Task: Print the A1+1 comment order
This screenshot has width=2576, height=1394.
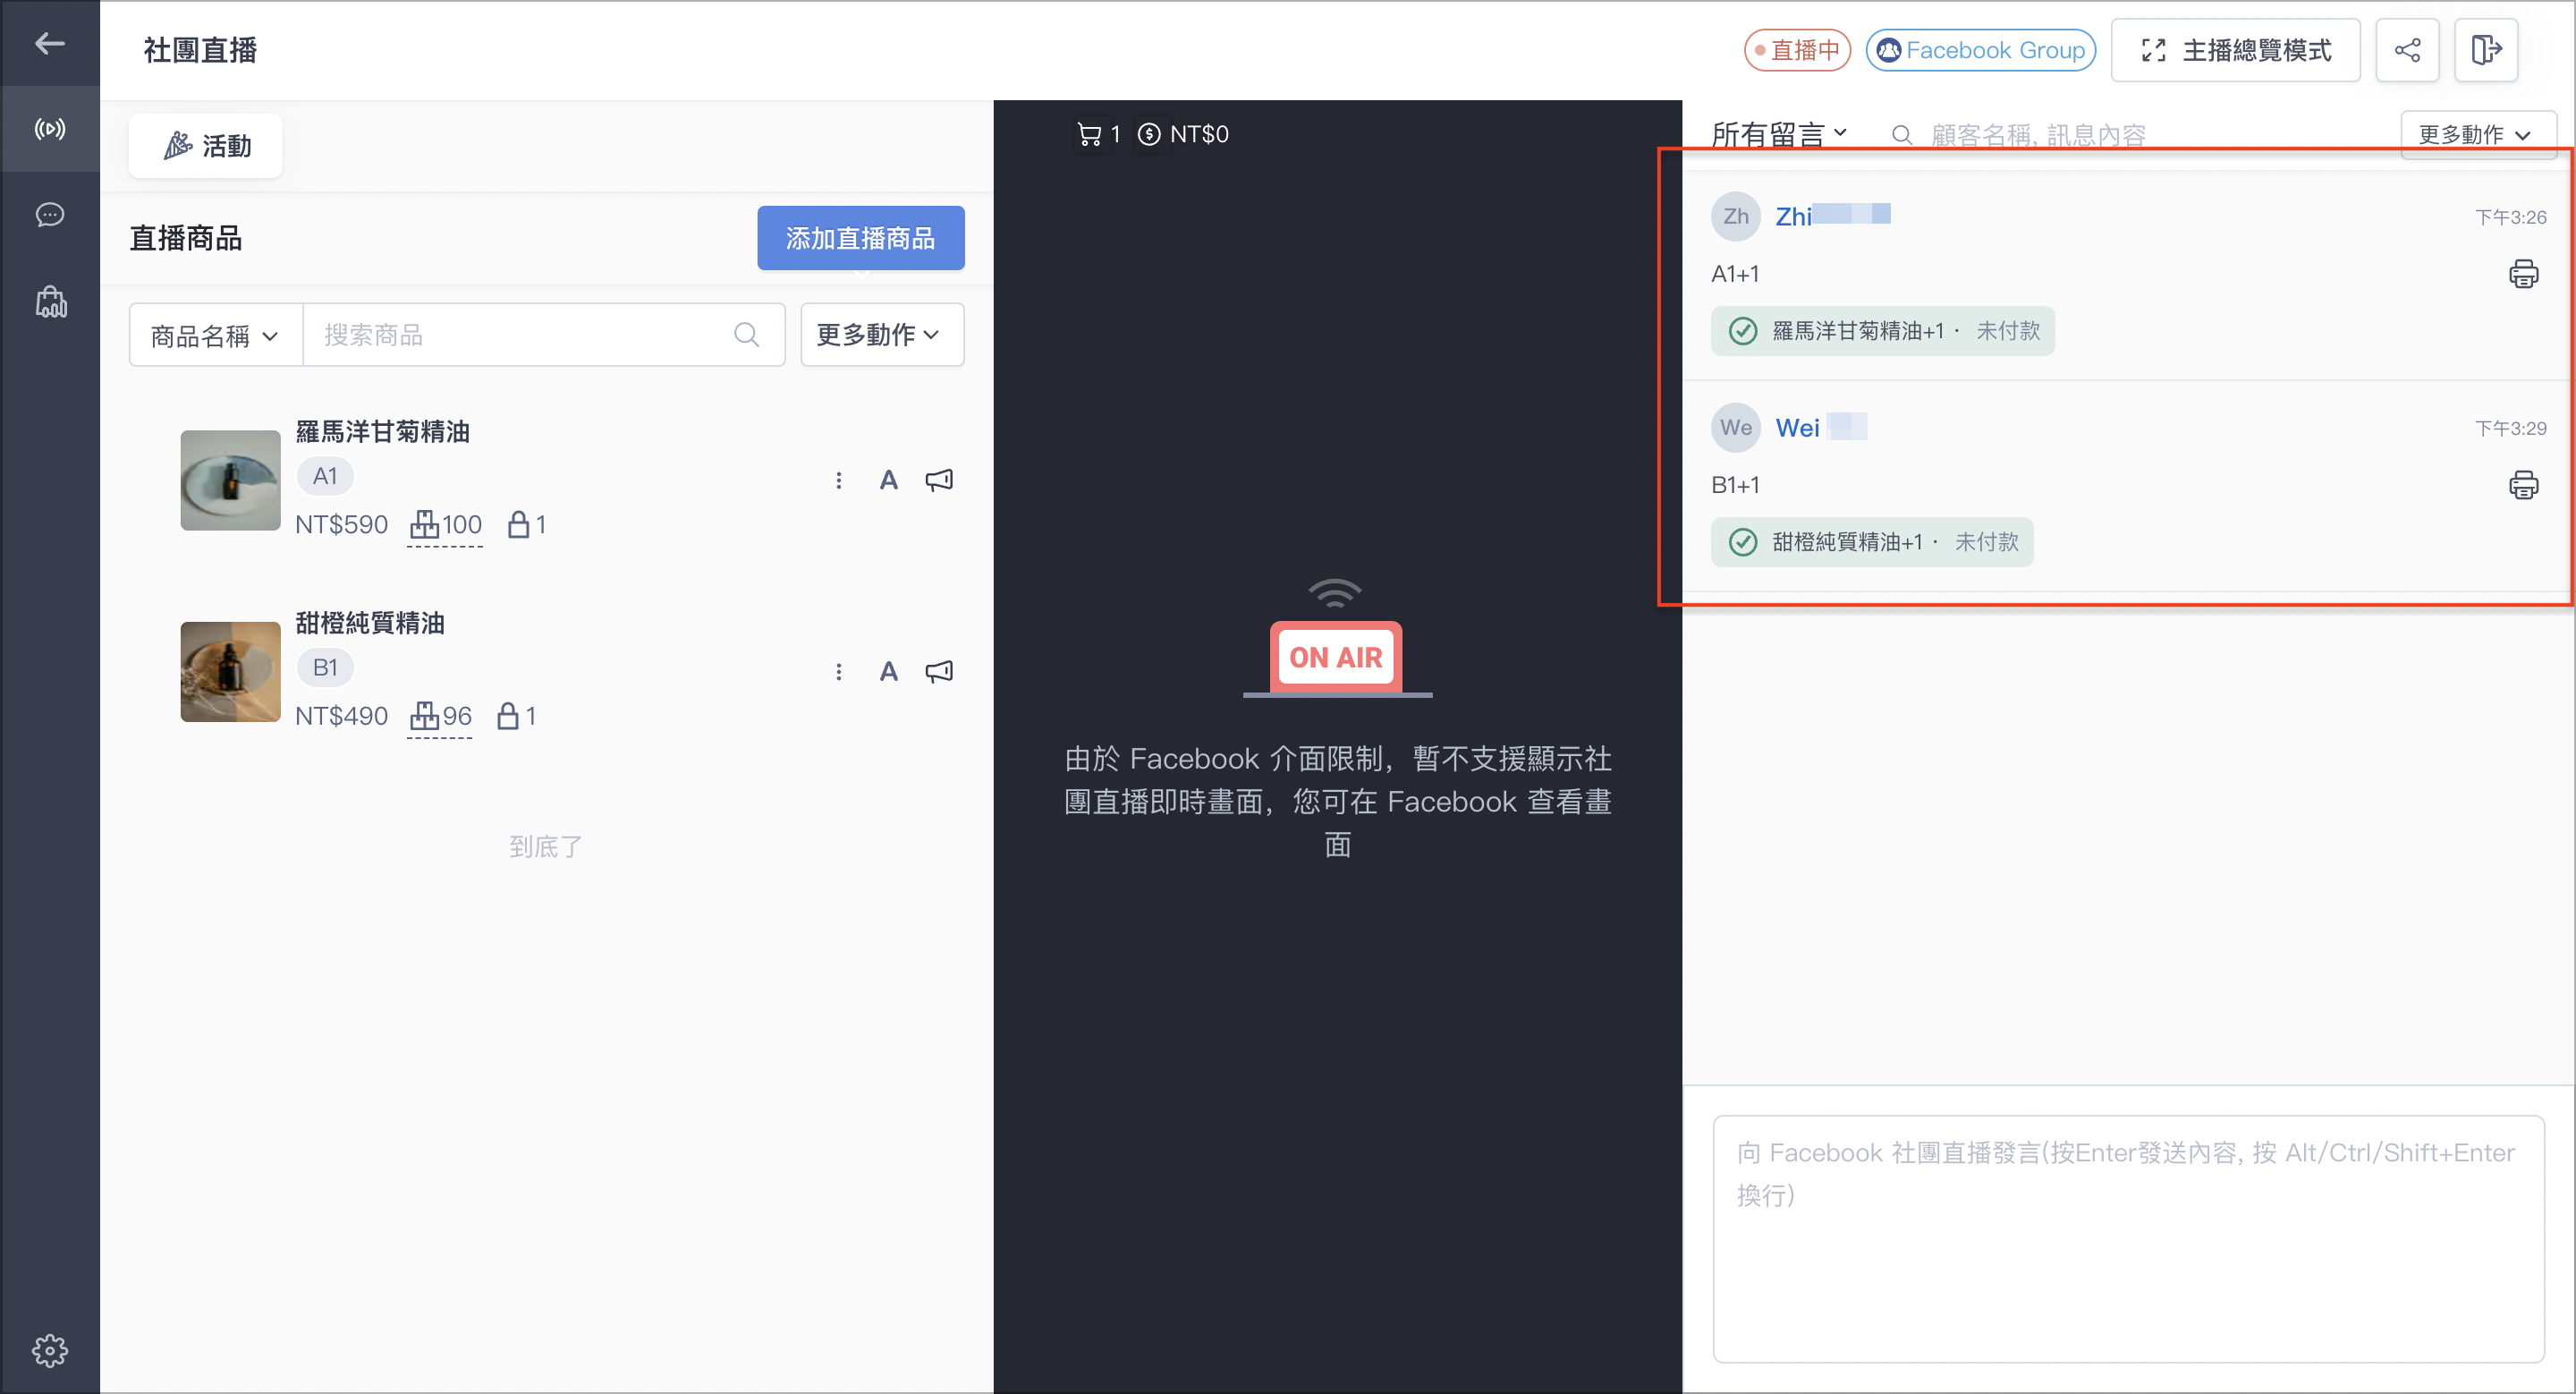Action: (2523, 274)
